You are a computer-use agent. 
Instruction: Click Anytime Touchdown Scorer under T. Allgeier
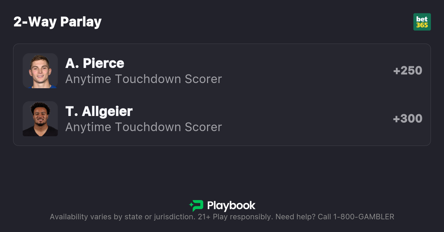click(143, 127)
